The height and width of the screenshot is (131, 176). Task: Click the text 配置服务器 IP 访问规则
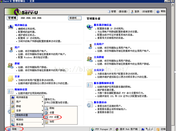point(111,29)
